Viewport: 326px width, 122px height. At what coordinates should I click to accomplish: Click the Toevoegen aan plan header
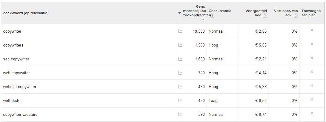pyautogui.click(x=311, y=13)
